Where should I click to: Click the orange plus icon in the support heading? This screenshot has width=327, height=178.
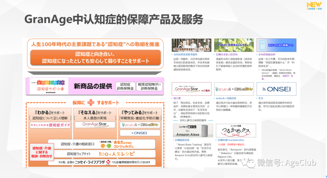pyautogui.click(x=91, y=102)
